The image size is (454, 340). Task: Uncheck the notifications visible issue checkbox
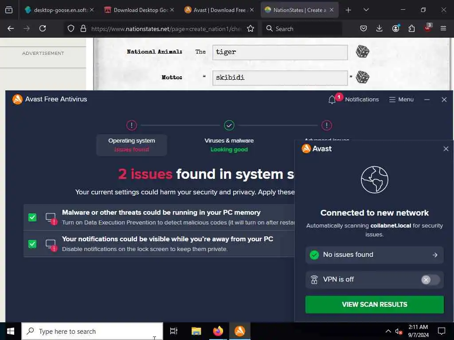32,244
